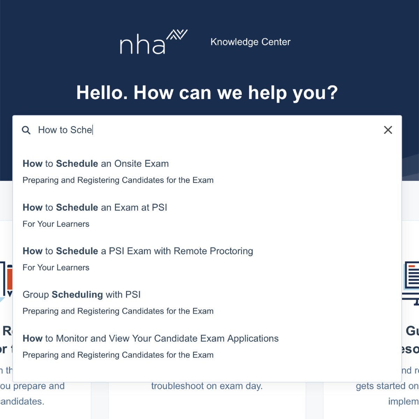Clear the search with the X icon
The height and width of the screenshot is (419, 419).
pyautogui.click(x=388, y=130)
